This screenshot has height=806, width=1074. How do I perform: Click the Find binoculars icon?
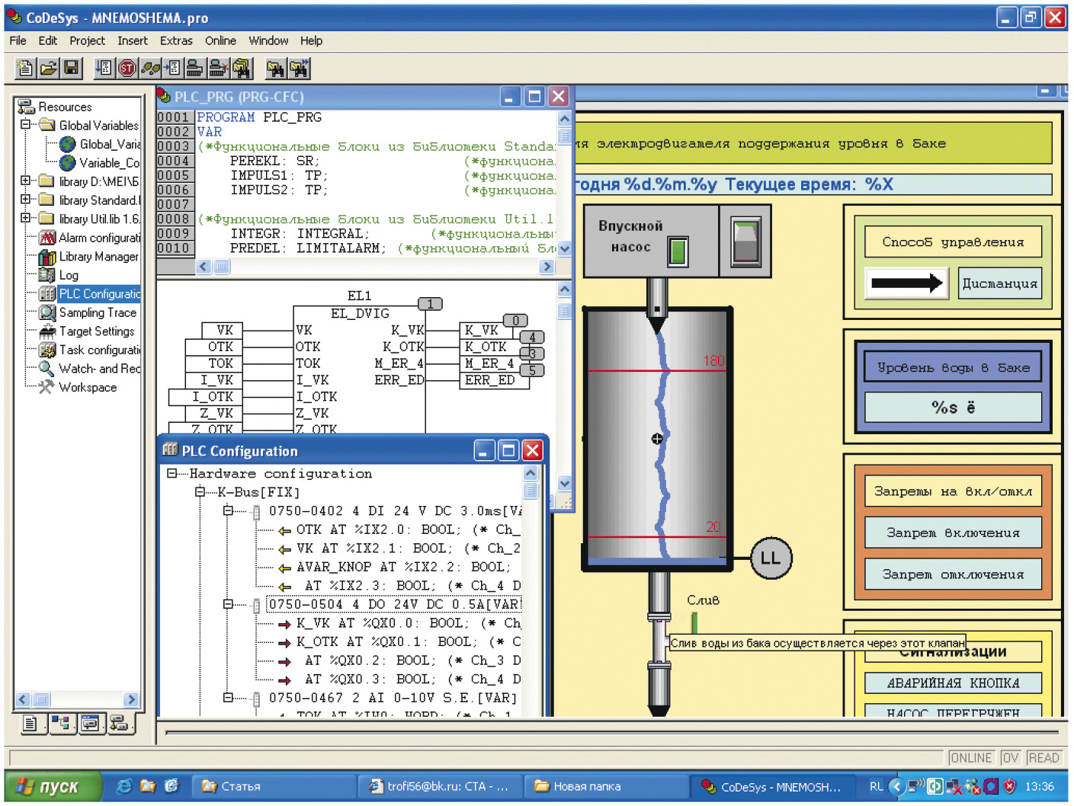(x=275, y=69)
